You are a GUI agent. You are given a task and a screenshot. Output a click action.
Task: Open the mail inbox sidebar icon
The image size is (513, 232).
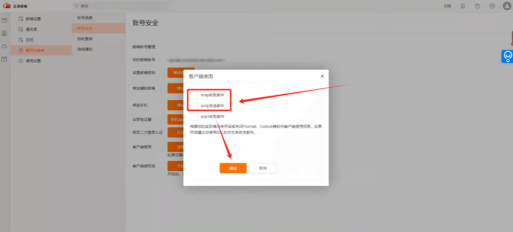point(4,20)
